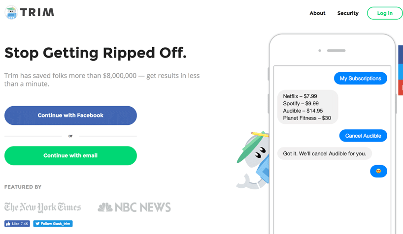Open the Security page
The height and width of the screenshot is (234, 403).
348,13
